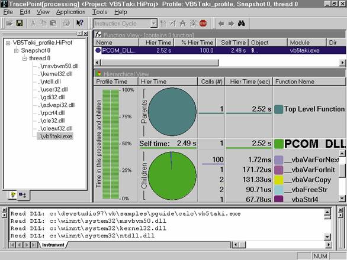Click the Parents pie chart

[172, 112]
